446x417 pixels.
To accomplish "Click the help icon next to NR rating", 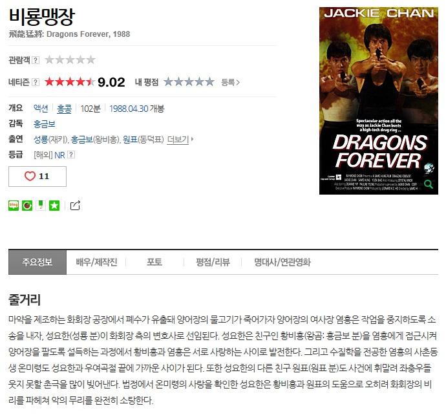I will click(71, 155).
